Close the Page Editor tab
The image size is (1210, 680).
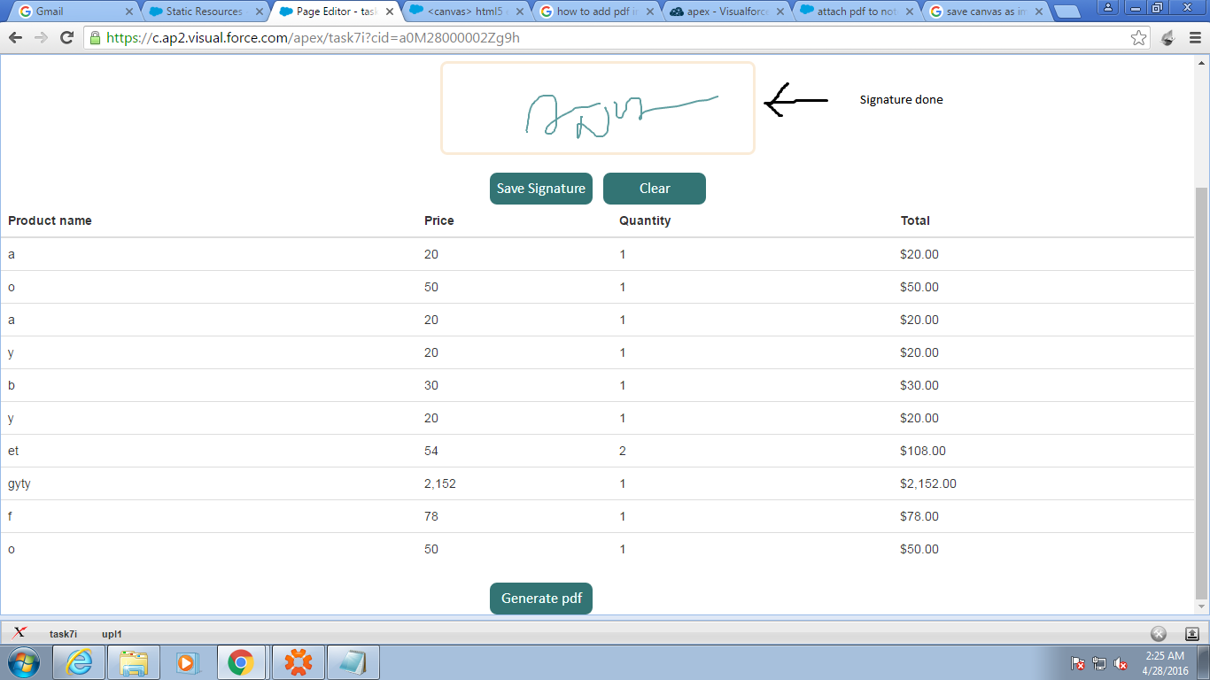pyautogui.click(x=390, y=12)
